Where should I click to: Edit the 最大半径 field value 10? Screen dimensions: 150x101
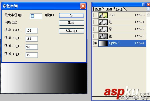tap(36, 16)
